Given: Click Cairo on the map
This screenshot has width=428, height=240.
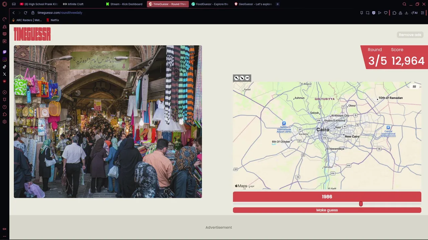Looking at the screenshot, I should click(x=323, y=130).
